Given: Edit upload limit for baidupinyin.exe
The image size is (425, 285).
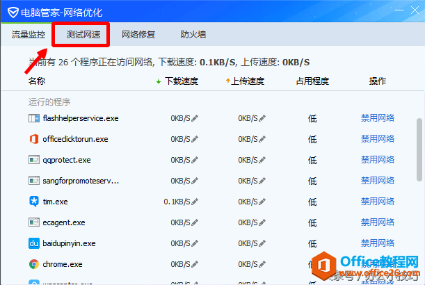Looking at the screenshot, I should click(262, 243).
